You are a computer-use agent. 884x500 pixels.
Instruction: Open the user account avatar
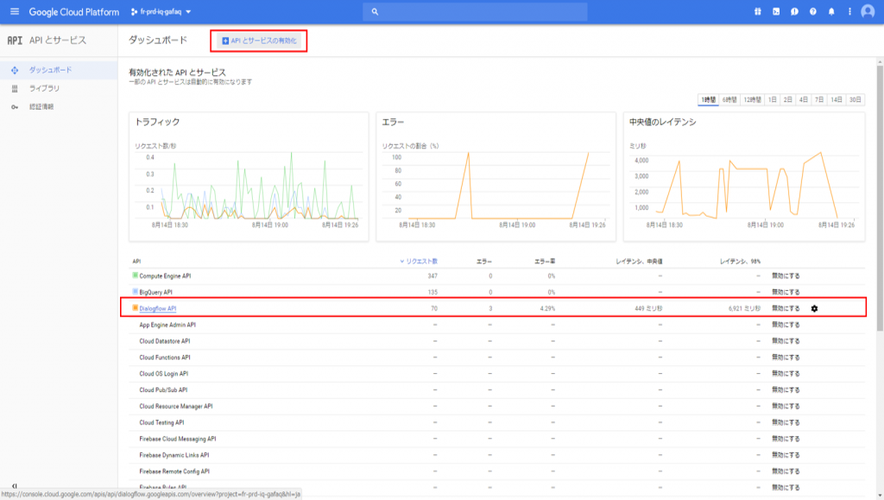coord(868,11)
